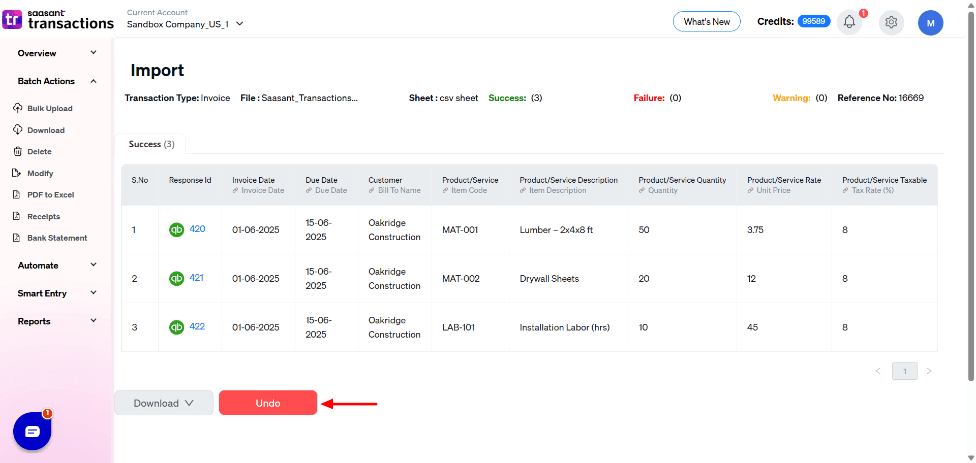Viewport: 976px width, 463px height.
Task: Open the Bank Statement tool
Action: [x=57, y=238]
